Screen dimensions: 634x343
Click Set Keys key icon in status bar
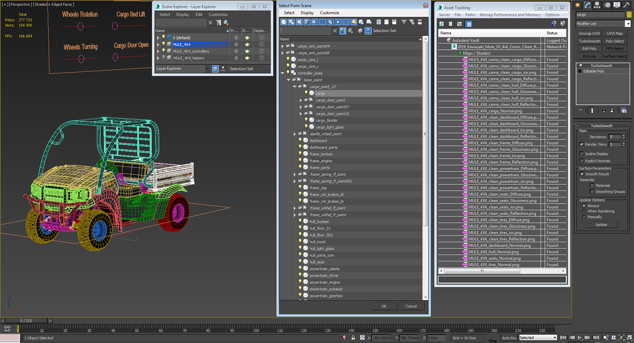point(493,340)
